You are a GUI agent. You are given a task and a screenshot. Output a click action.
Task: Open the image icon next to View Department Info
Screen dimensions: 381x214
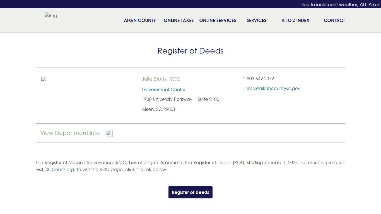pos(109,133)
